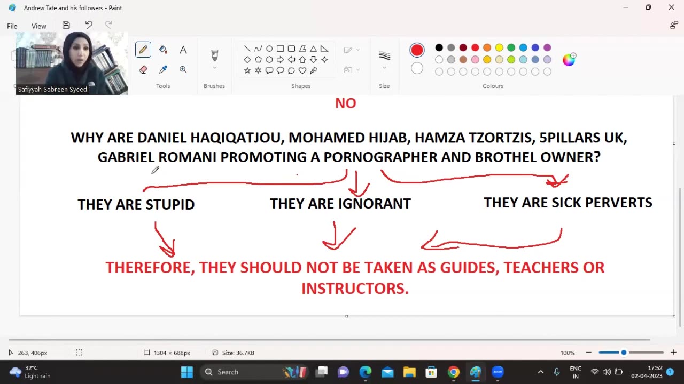Pick the dark red colour swatch
684x384 pixels.
pos(463,48)
